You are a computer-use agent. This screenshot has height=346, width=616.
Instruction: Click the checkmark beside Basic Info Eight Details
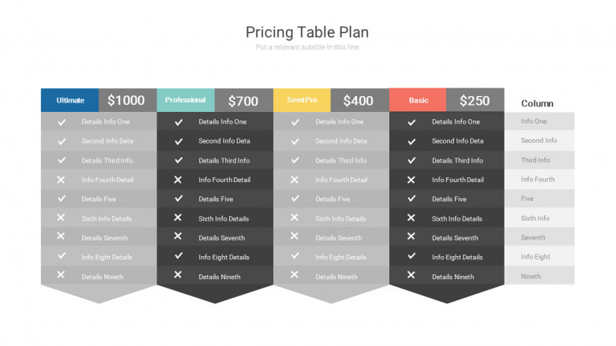(411, 256)
